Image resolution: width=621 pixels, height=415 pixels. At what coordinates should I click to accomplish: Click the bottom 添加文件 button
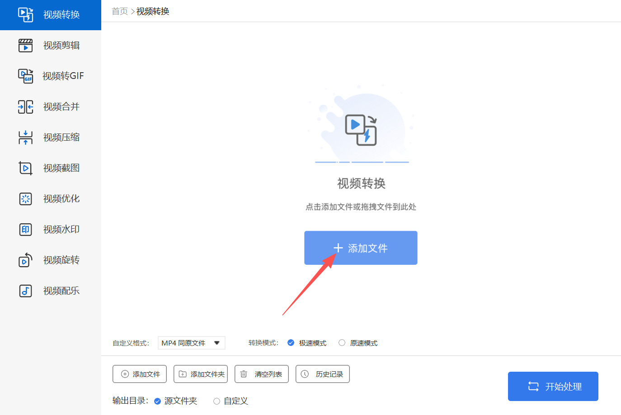140,374
